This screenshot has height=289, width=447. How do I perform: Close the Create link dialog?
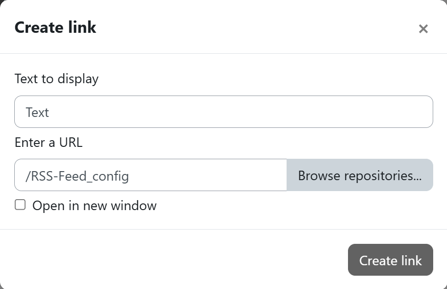tap(423, 29)
